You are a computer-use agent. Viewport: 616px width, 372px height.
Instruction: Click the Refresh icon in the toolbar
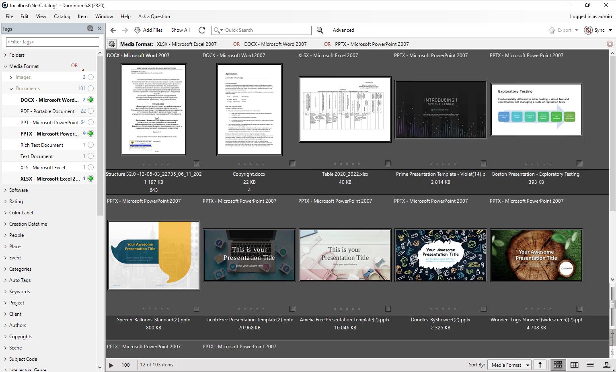coord(201,30)
